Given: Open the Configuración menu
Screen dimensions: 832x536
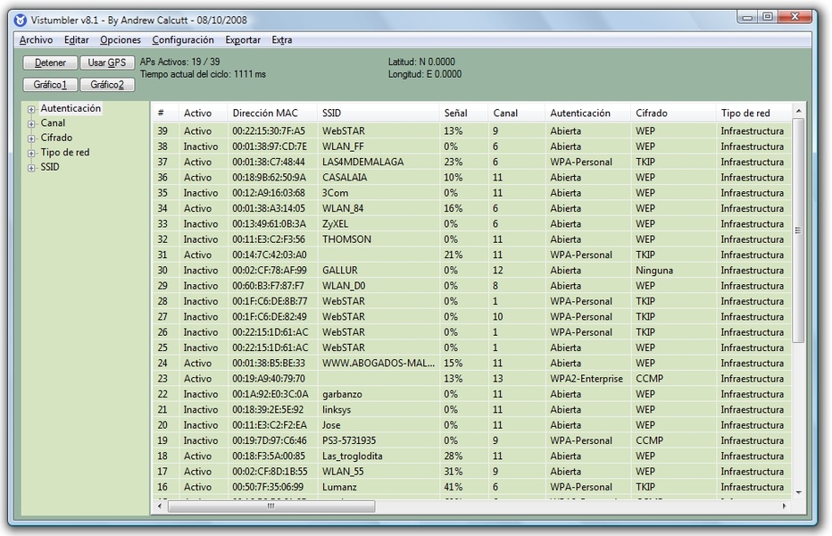Looking at the screenshot, I should point(183,40).
